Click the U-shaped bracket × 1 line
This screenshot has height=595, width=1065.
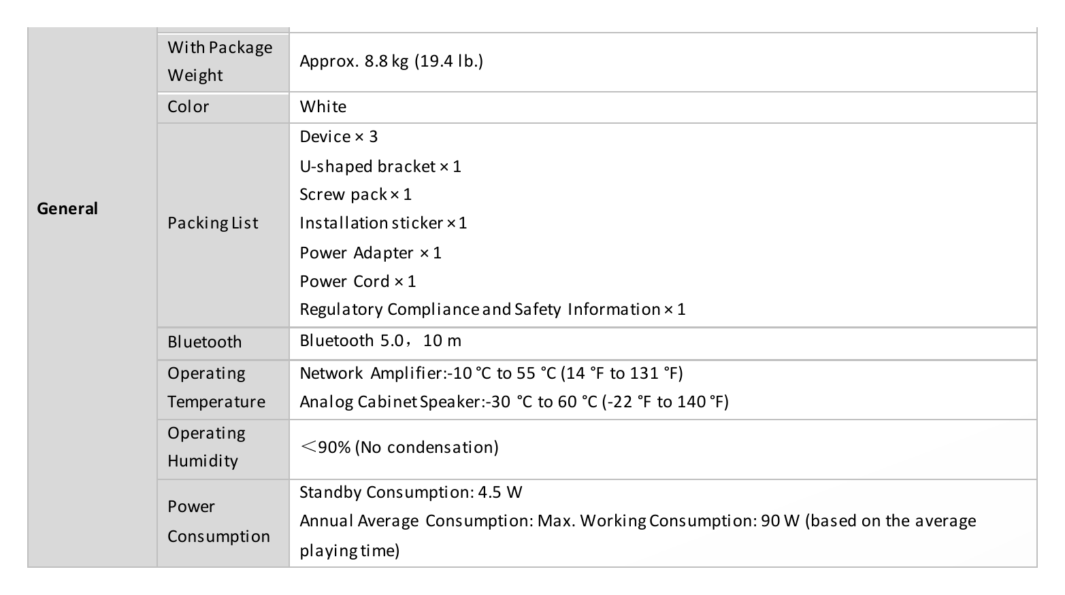(x=380, y=167)
